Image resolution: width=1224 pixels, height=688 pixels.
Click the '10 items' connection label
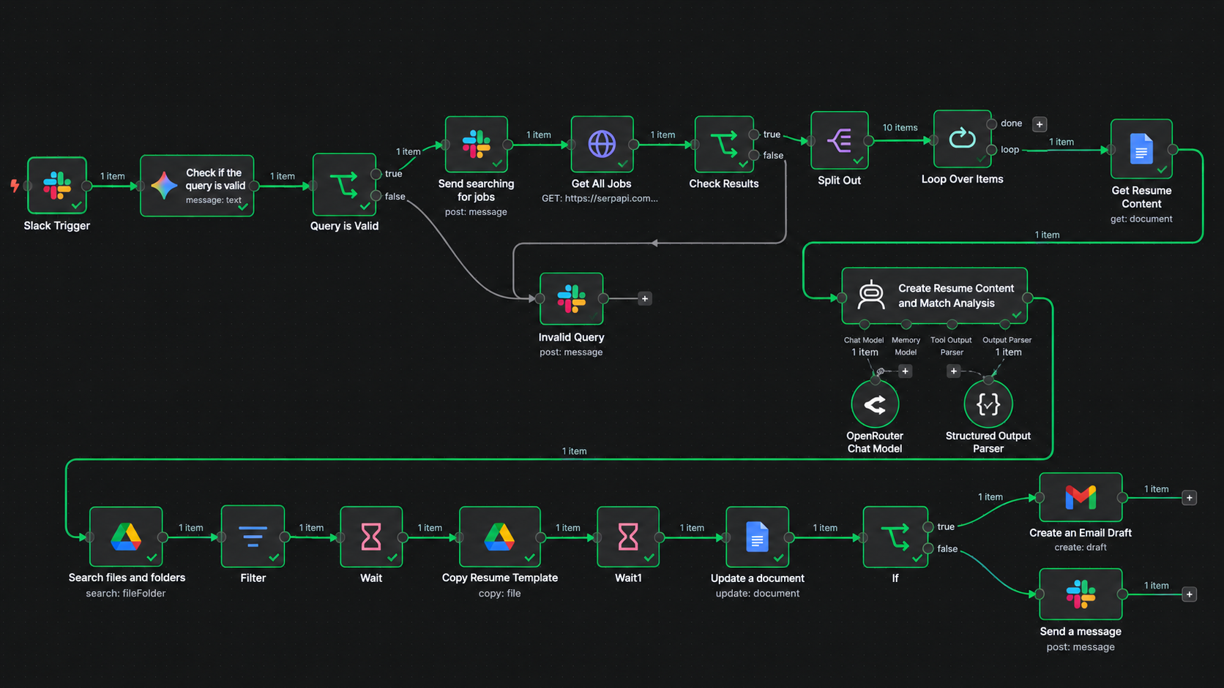pyautogui.click(x=900, y=128)
